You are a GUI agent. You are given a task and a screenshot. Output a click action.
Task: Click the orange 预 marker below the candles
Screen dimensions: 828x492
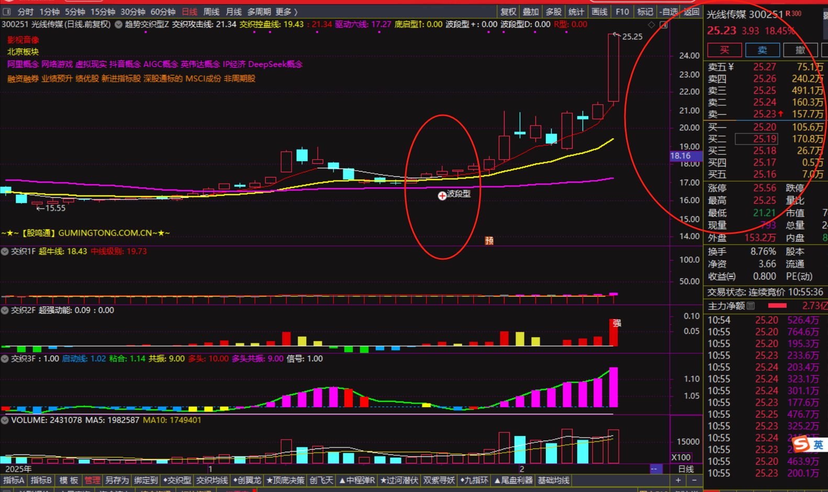click(x=489, y=240)
